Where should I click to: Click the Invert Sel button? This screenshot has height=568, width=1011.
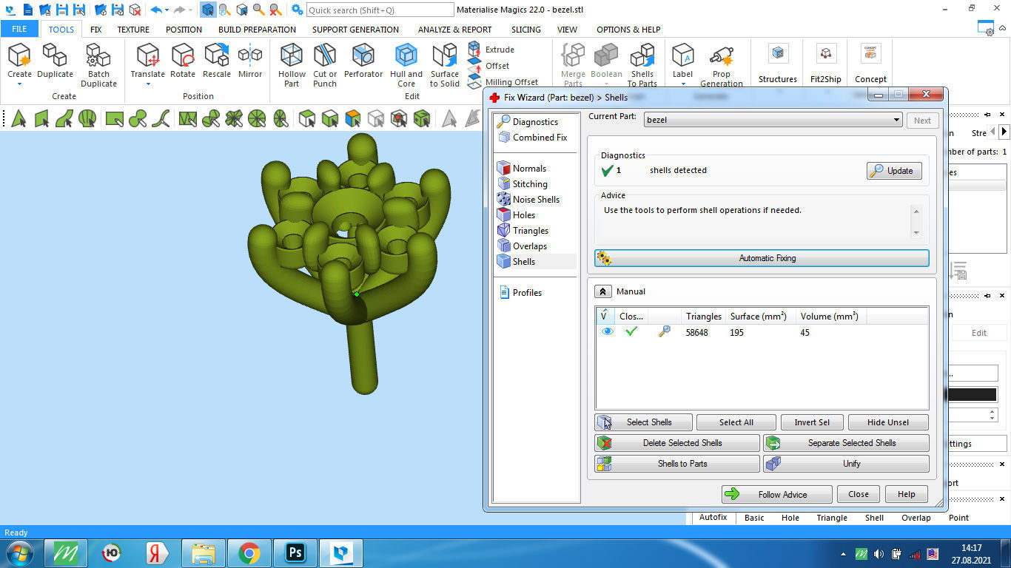[812, 422]
